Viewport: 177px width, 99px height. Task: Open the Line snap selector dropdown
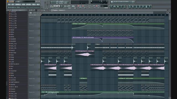[104, 6]
